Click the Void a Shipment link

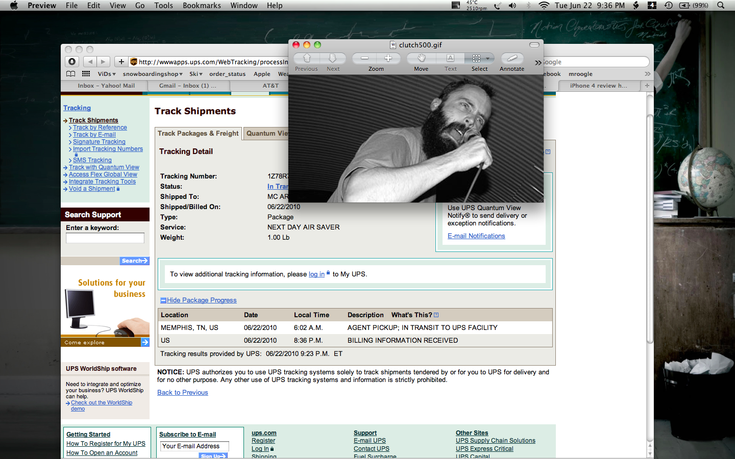92,189
